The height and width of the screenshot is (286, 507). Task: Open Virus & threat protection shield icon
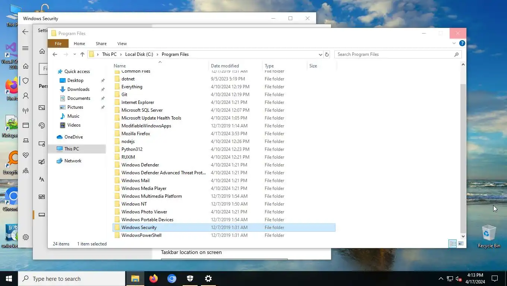(x=26, y=81)
